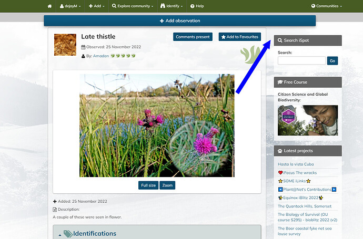Expand the Explore community menu

click(133, 6)
